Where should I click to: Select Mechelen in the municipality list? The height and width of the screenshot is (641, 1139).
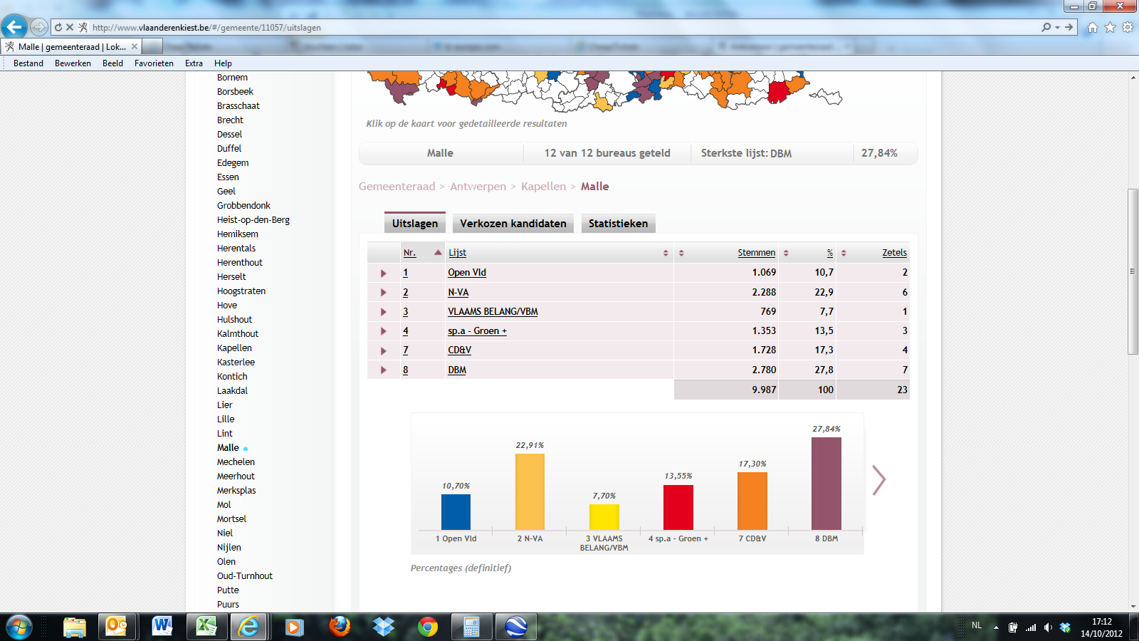pyautogui.click(x=236, y=462)
